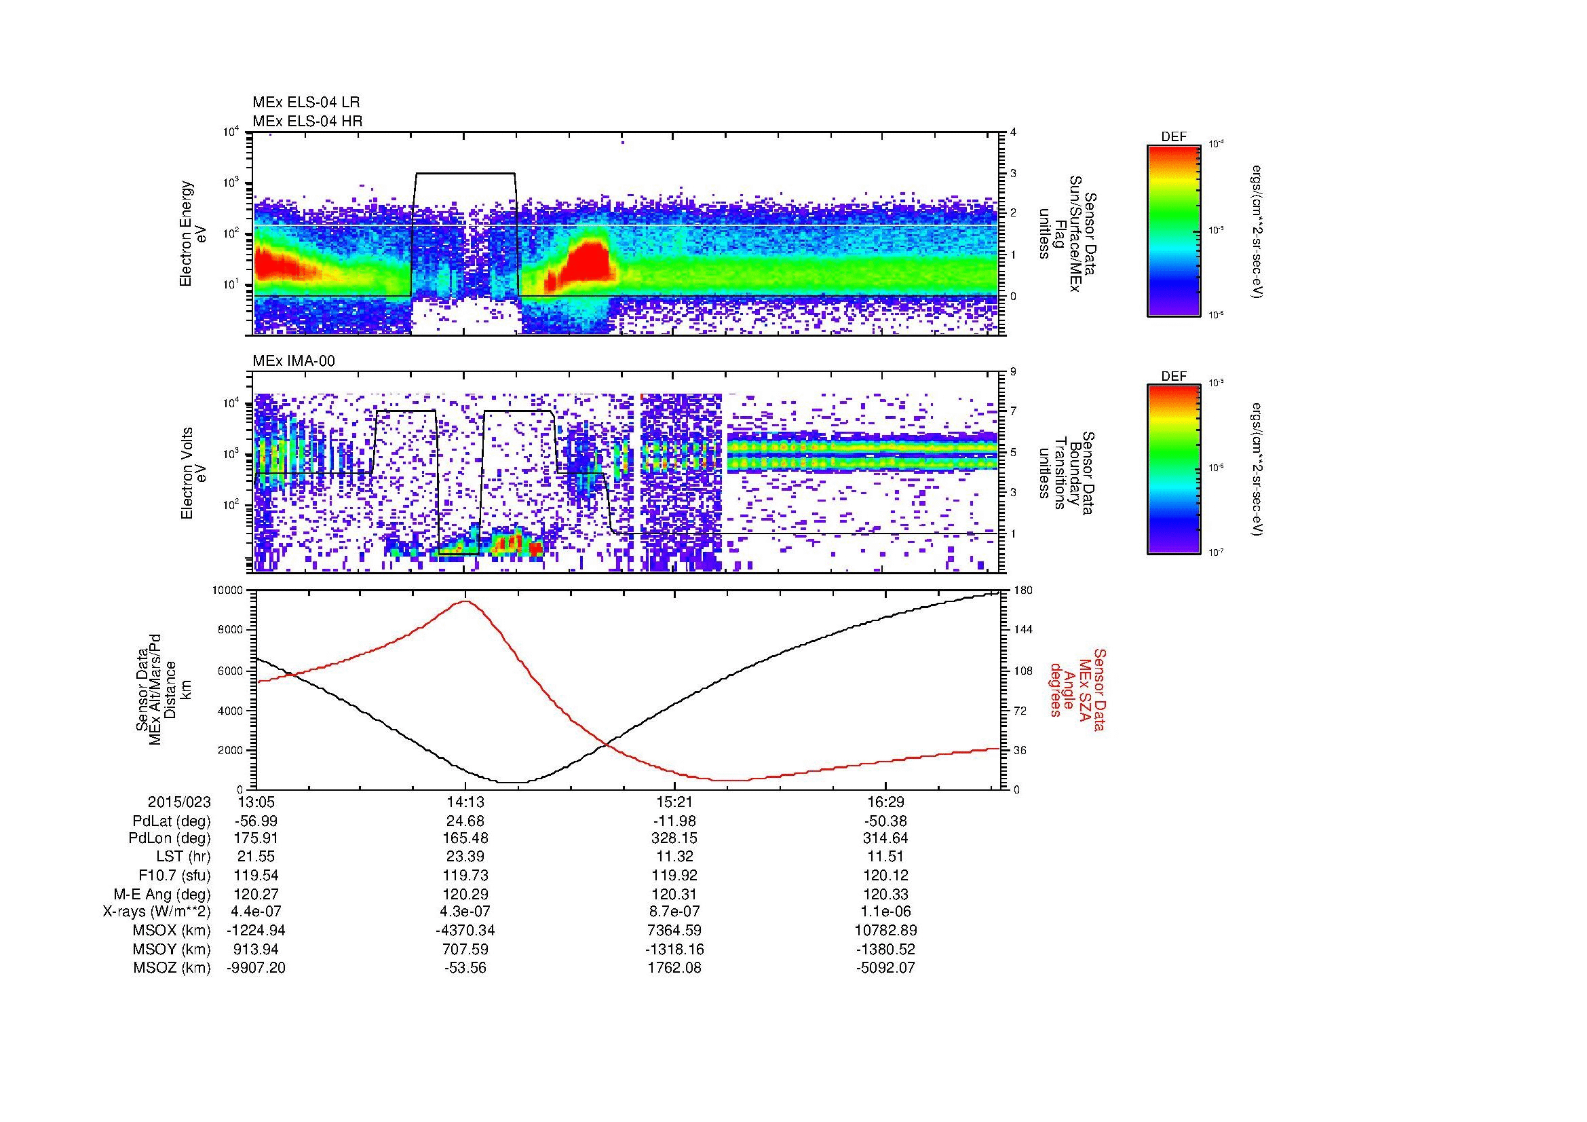This screenshot has height=1122, width=1587.
Task: Click the 'PdLat (deg)' row label
Action: (172, 821)
